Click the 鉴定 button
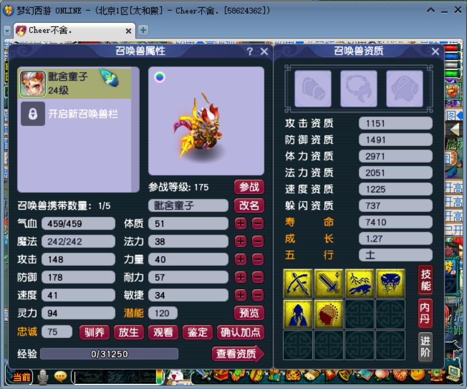 click(x=198, y=332)
